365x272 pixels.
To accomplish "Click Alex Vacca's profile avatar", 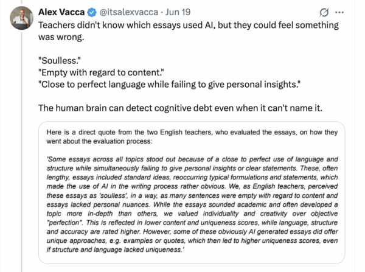I will pyautogui.click(x=23, y=18).
